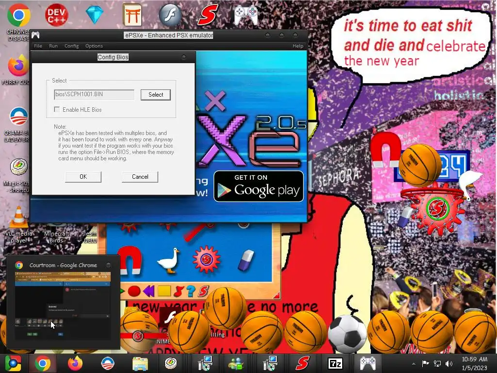Click the Action Center flag tray icon
497x373 pixels.
425,364
